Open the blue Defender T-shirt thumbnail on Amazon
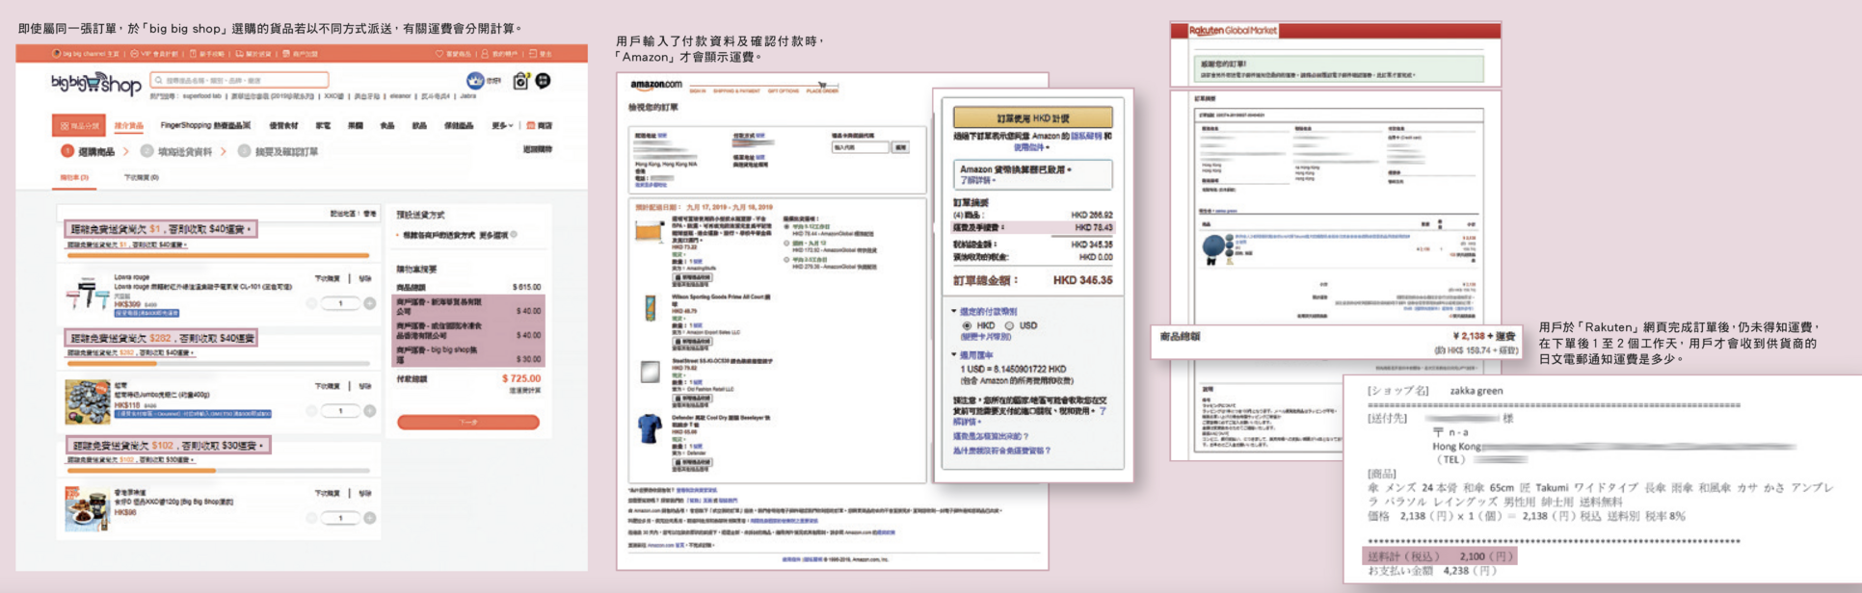Screen dimensions: 1862x593 click(x=650, y=428)
